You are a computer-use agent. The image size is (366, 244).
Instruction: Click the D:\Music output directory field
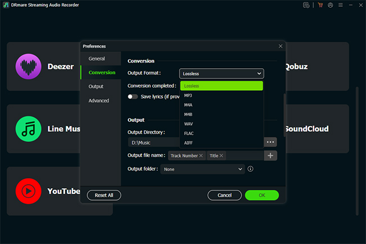(x=154, y=143)
